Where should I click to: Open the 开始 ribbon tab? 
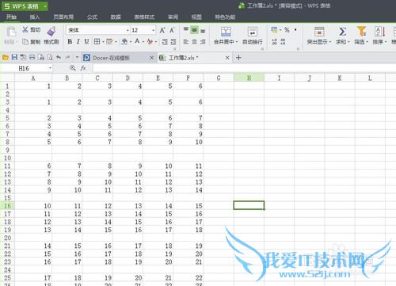tap(11, 17)
